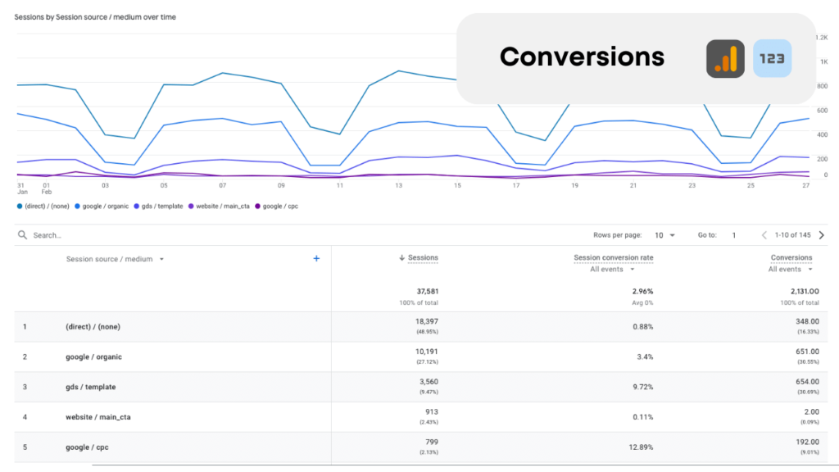This screenshot has height=472, width=839.
Task: Click the blue 123 icon
Action: click(x=772, y=59)
